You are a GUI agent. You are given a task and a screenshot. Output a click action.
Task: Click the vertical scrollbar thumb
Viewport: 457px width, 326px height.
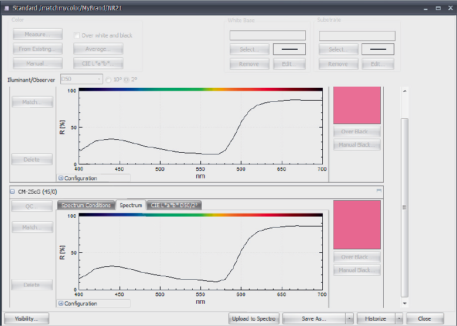404,208
